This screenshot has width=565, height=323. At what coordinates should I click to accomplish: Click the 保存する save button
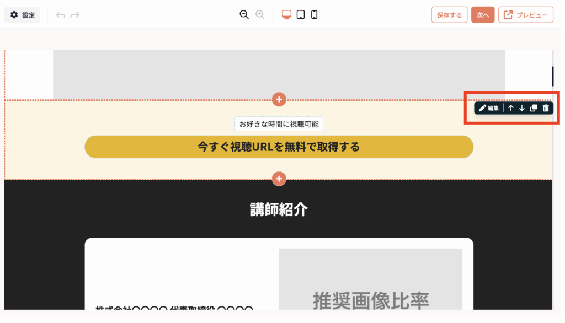pos(449,15)
